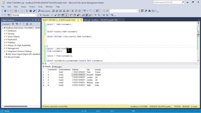Click the Increase Indent icon
This screenshot has height=113, width=201.
107,15
